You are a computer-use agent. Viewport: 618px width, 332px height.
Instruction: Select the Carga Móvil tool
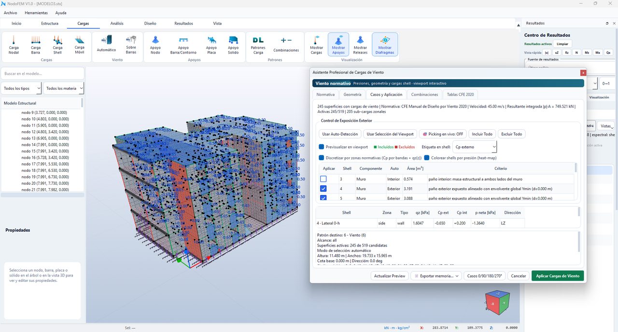(x=80, y=44)
